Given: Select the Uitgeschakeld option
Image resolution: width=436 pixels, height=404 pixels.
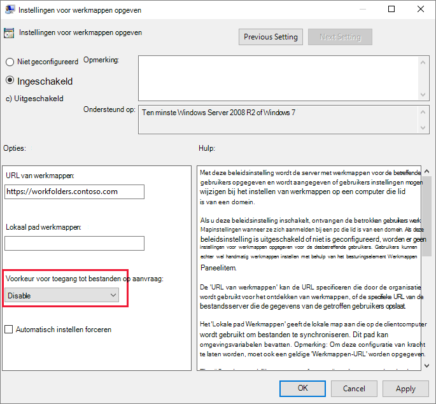Looking at the screenshot, I should coord(34,99).
